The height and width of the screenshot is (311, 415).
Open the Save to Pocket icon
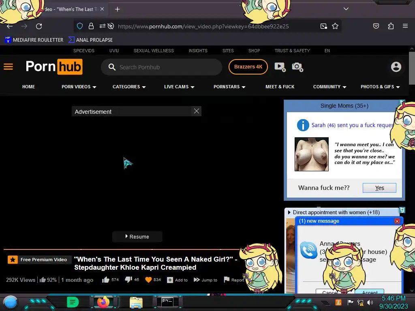[376, 26]
